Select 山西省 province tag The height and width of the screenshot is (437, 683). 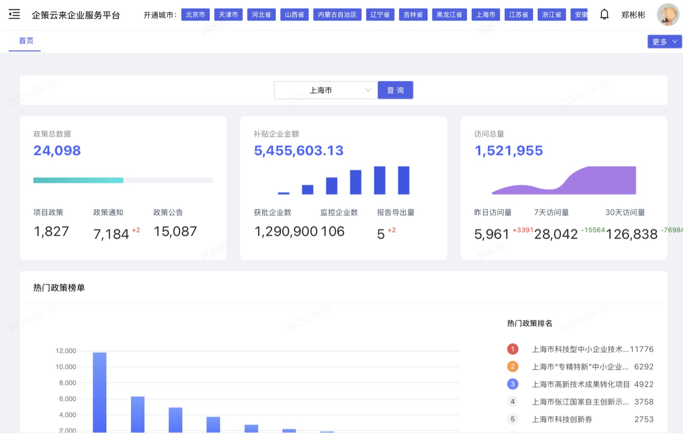(x=295, y=15)
